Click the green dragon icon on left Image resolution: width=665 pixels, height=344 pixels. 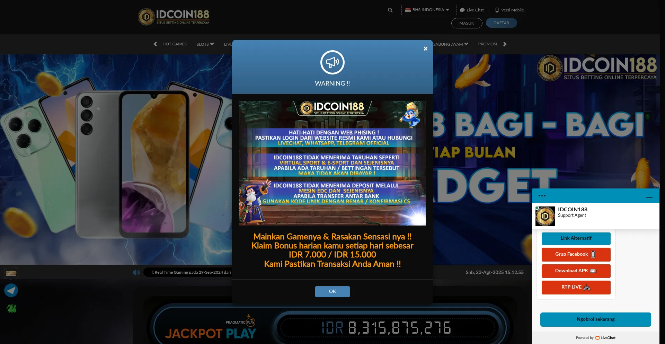click(11, 308)
